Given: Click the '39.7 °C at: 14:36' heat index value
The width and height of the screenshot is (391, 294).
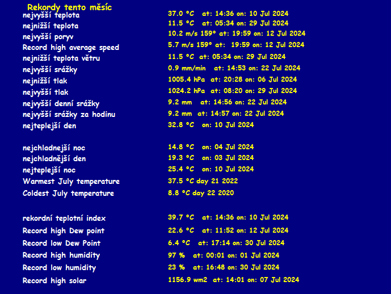Looking at the screenshot, I should point(228,217).
